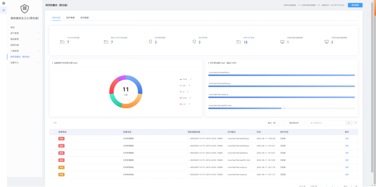Open the 服务器名称 search field dropdown
The image size is (376, 187).
[x=297, y=123]
